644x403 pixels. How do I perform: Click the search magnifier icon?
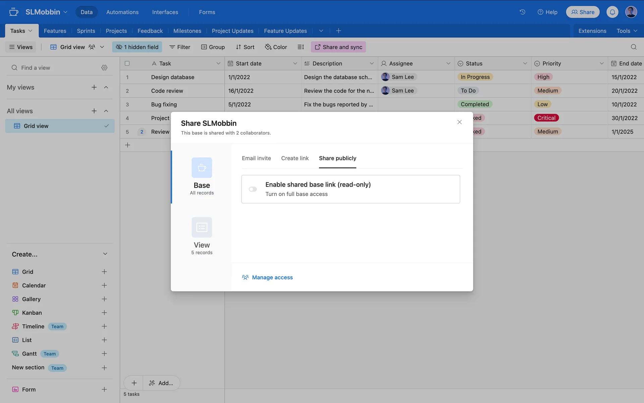tap(633, 47)
